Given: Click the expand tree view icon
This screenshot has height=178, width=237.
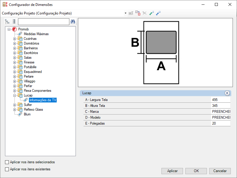Looking at the screenshot, I should point(7,22).
